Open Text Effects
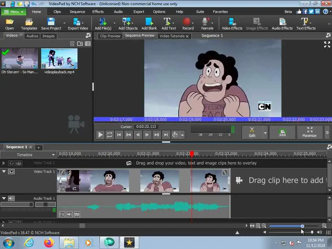The image size is (332, 249). [306, 24]
